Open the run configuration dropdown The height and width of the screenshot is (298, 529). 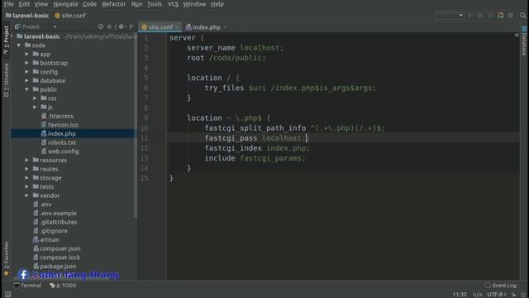[450, 16]
